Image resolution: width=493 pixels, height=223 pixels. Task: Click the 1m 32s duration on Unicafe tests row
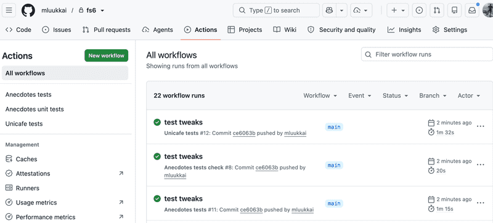445,132
